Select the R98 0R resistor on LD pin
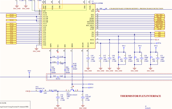 [x=104, y=9]
